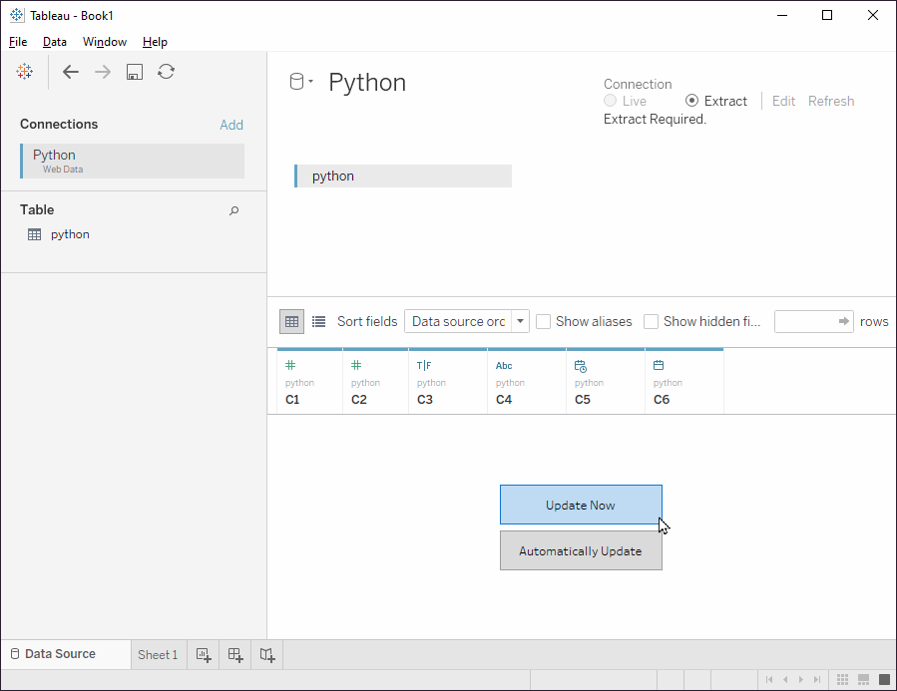Enable the Show aliases checkbox

(x=544, y=321)
